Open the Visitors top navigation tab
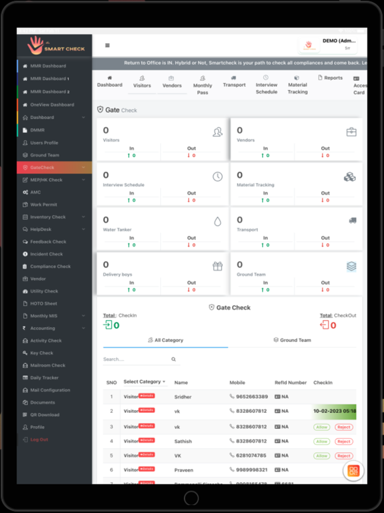 [x=142, y=82]
